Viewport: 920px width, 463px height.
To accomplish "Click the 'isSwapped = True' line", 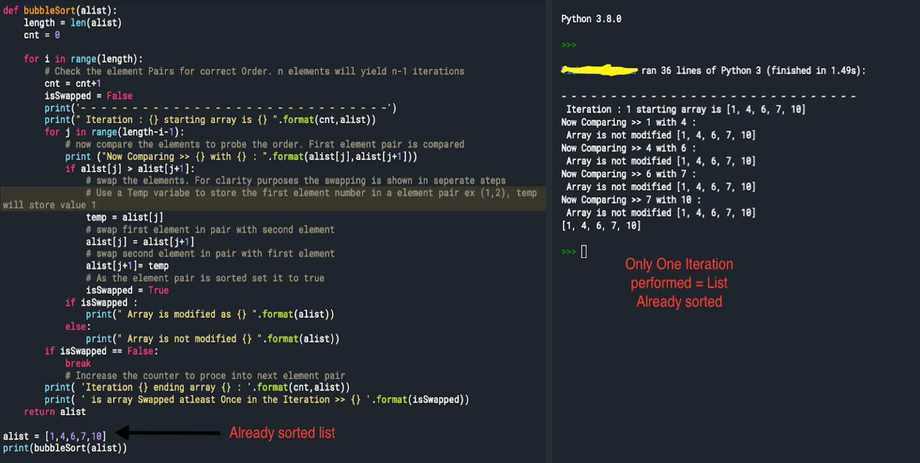I will (127, 290).
